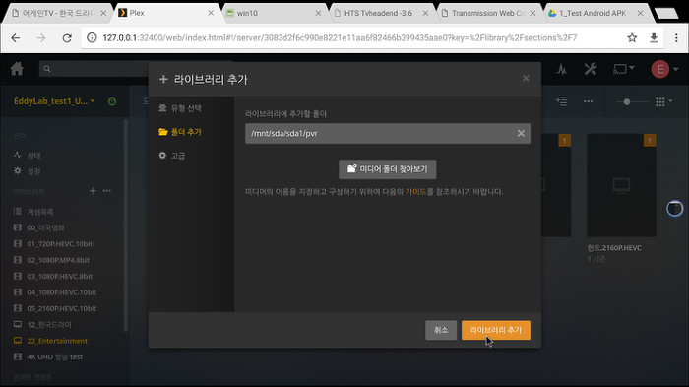Viewport: 689px width, 387px height.
Task: Click the floating circular assistive button
Action: point(674,208)
